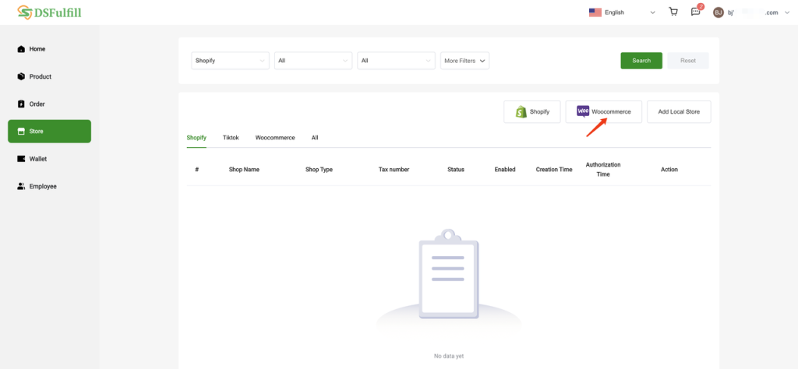This screenshot has width=798, height=369.
Task: Expand the More Filters dropdown
Action: [x=464, y=61]
